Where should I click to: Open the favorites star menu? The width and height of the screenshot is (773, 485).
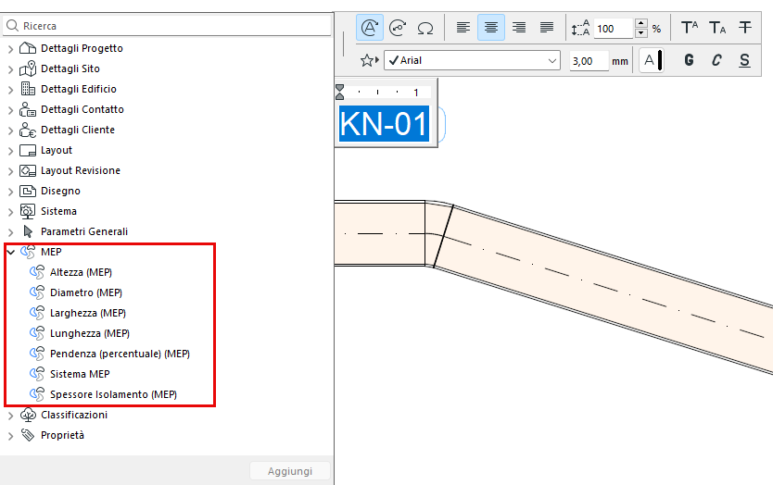click(x=369, y=60)
